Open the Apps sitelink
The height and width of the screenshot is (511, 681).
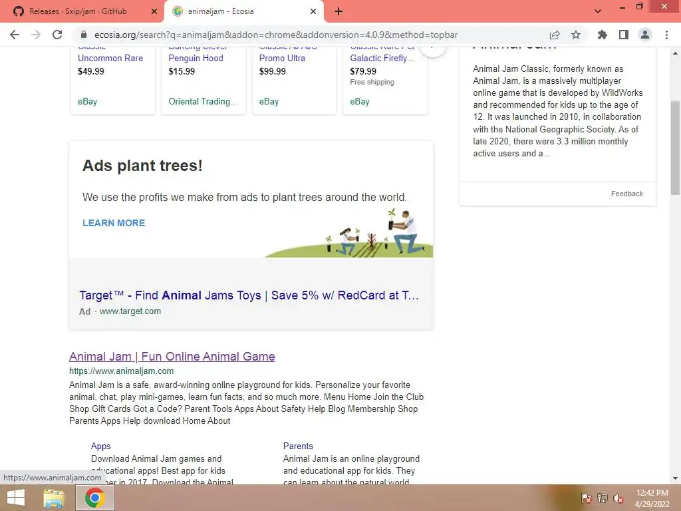point(101,446)
